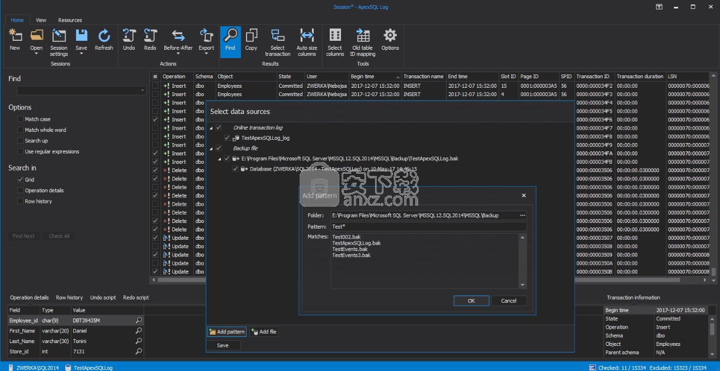This screenshot has width=720, height=371.
Task: Click the magnifier icon in the Last_Name row
Action: pos(139,341)
